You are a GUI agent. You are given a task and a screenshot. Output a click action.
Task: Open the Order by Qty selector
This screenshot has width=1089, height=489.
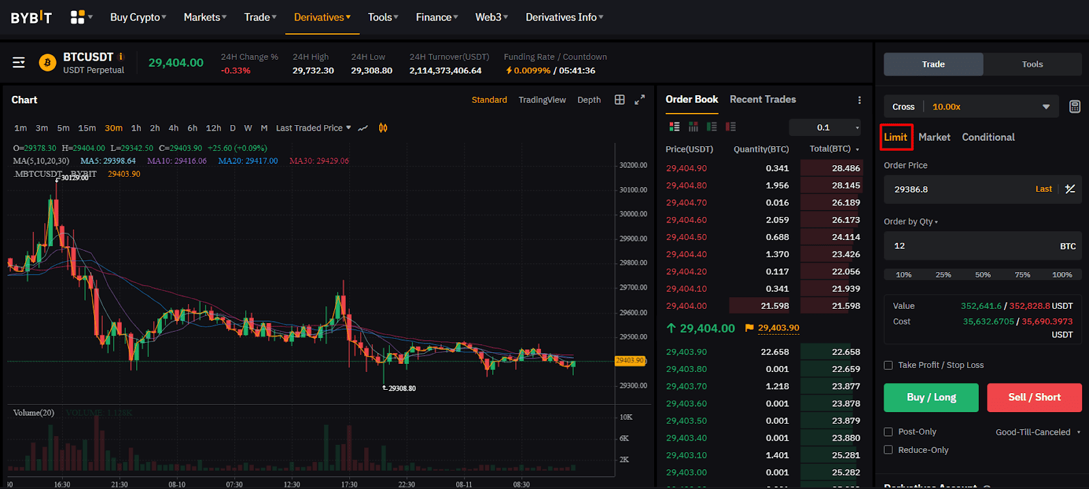(x=911, y=222)
